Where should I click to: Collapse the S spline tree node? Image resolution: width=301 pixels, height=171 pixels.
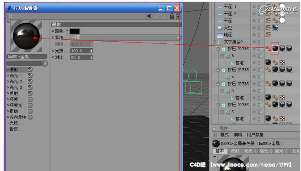[222, 112]
